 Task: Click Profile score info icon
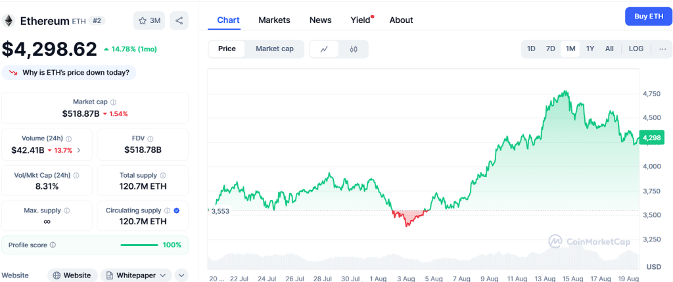click(x=53, y=245)
